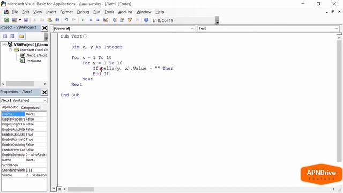
Task: Open Project Explorer toolbar icon
Action: point(114,20)
